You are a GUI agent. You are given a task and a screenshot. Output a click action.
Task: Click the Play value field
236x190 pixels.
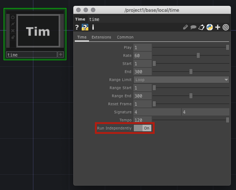pyautogui.click(x=143, y=47)
